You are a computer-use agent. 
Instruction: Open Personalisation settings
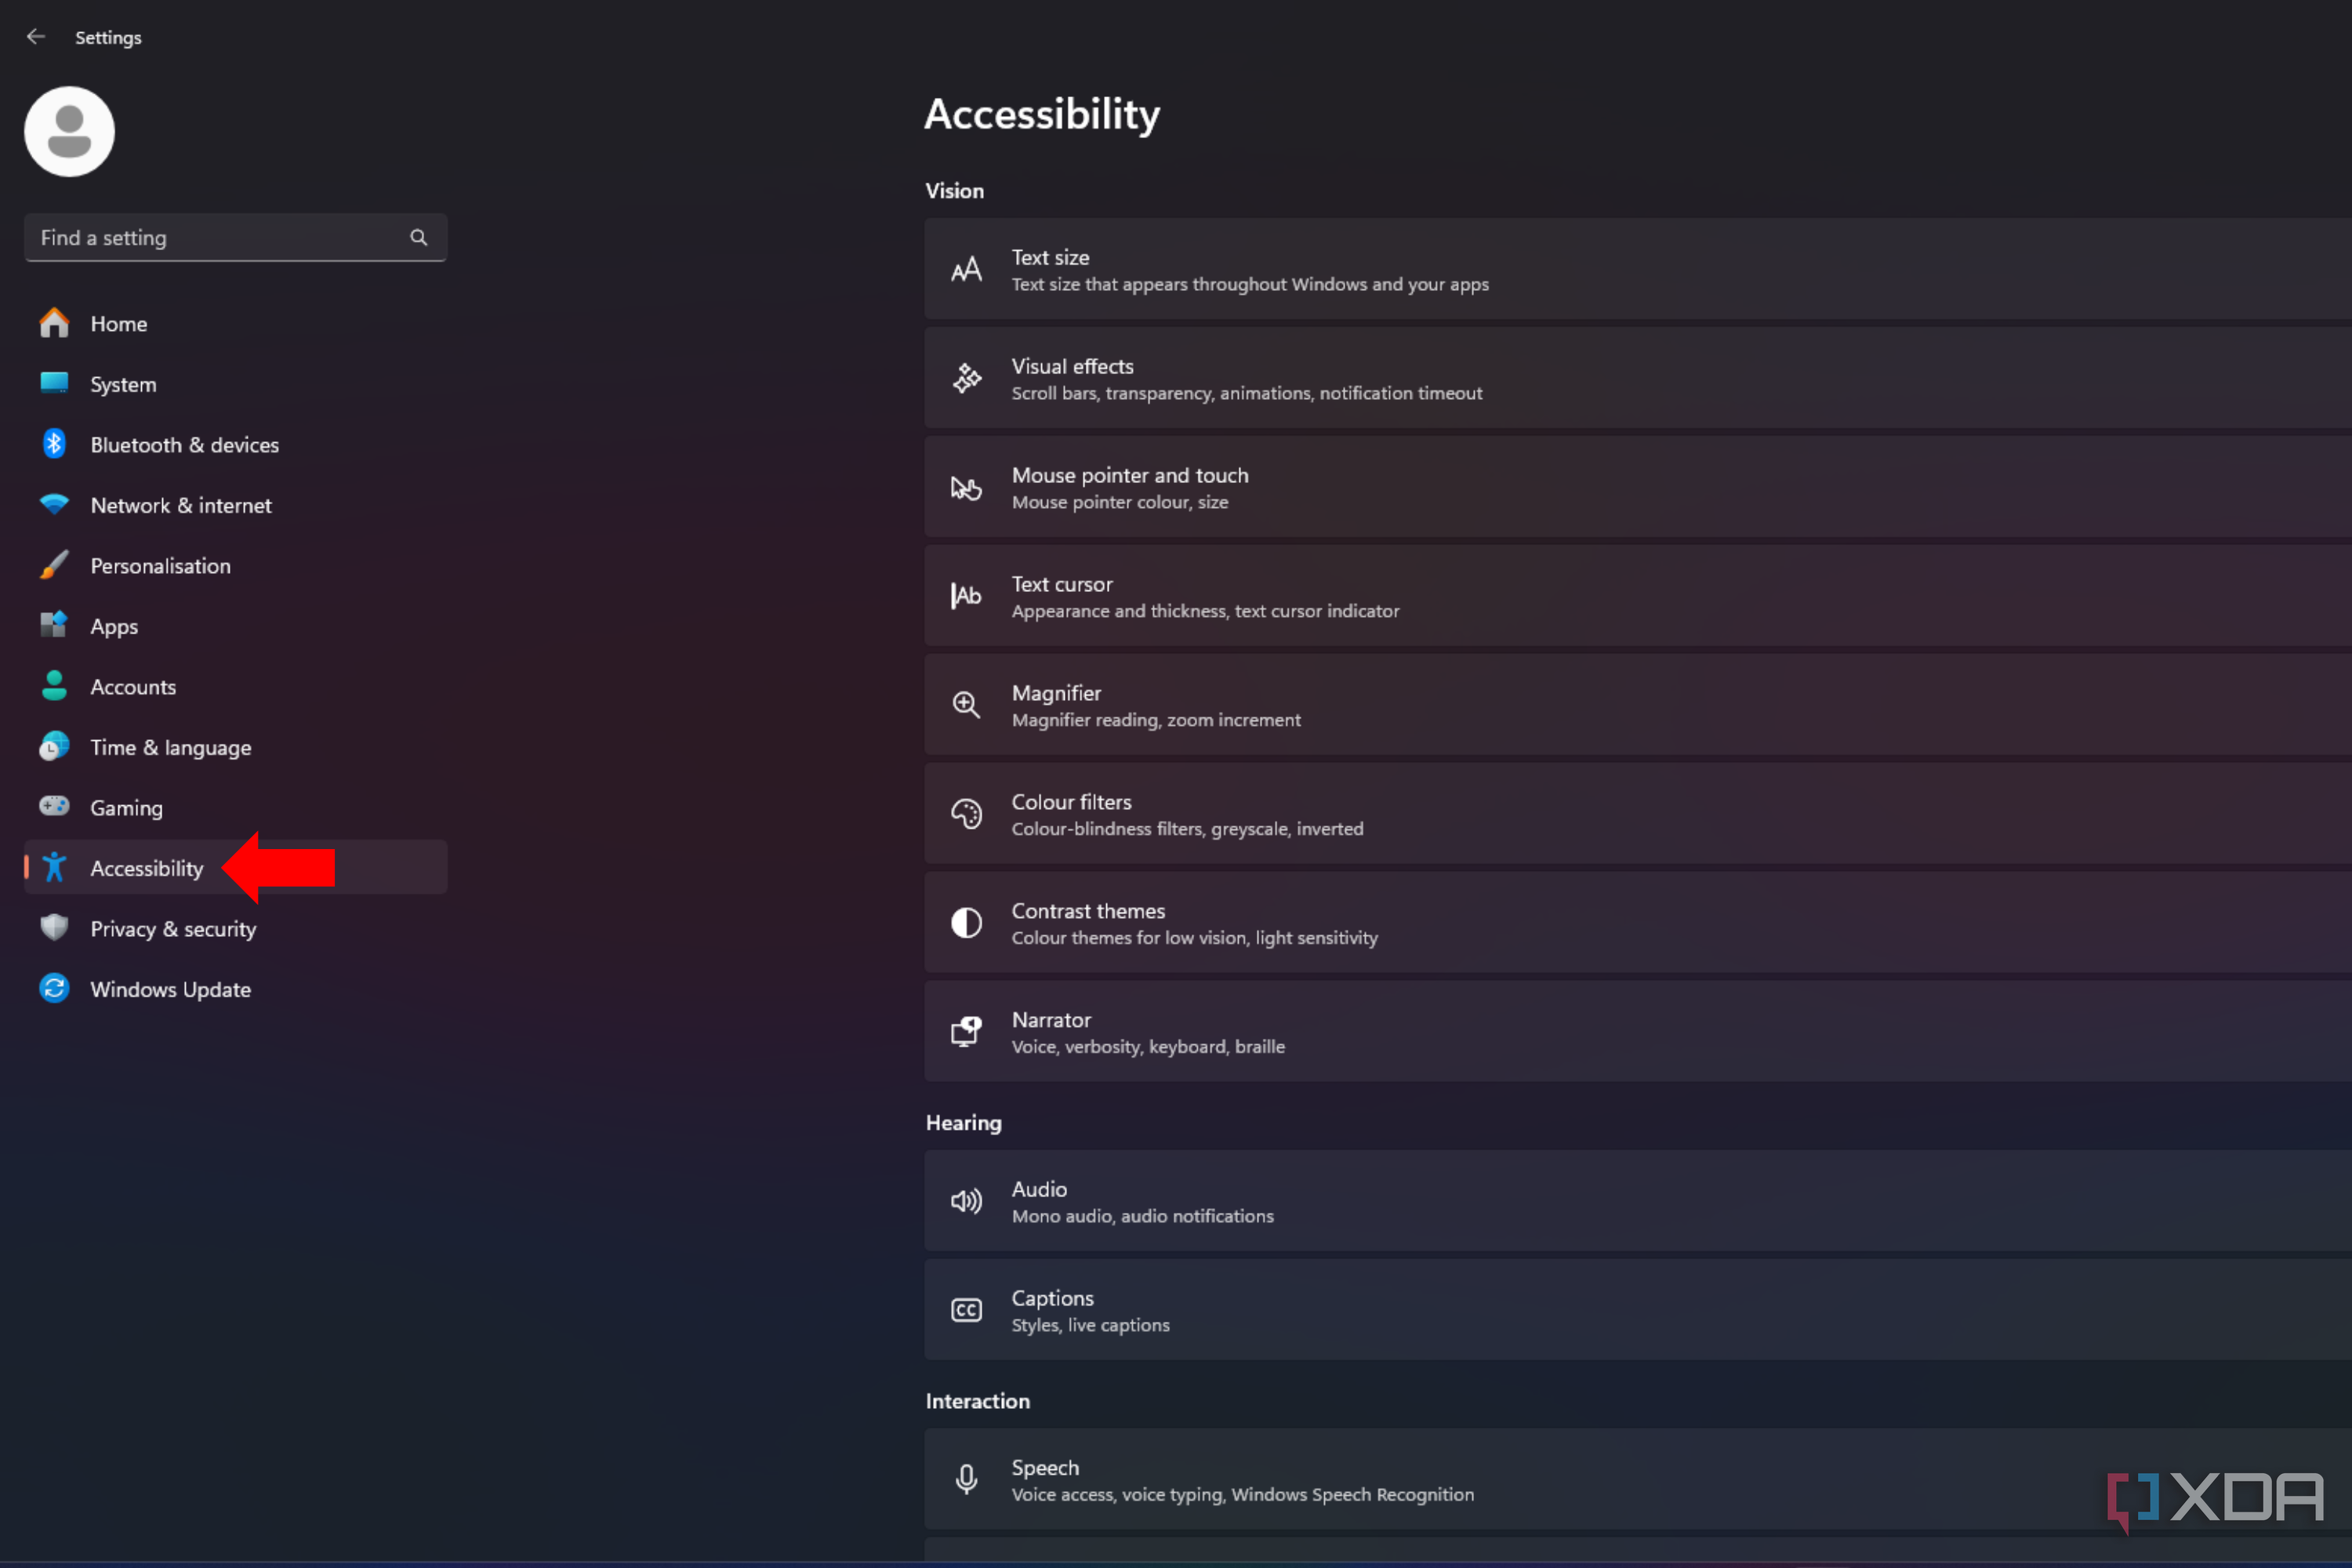click(160, 565)
